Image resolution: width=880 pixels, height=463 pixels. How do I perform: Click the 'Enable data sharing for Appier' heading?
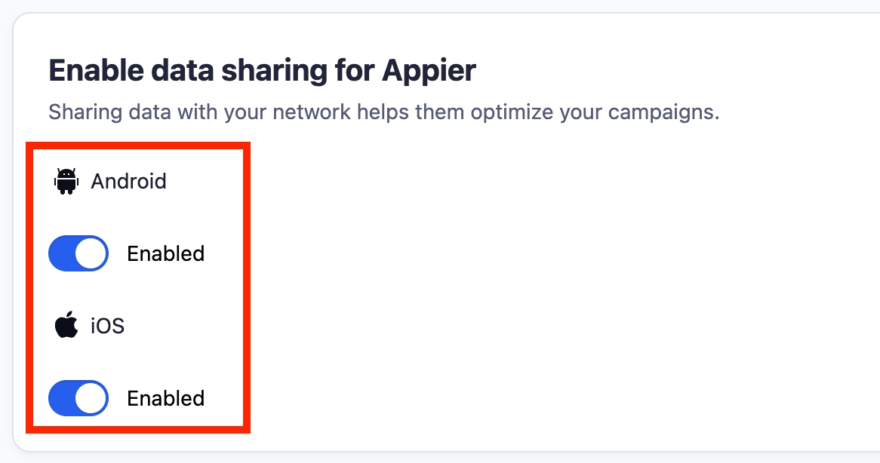click(x=262, y=70)
